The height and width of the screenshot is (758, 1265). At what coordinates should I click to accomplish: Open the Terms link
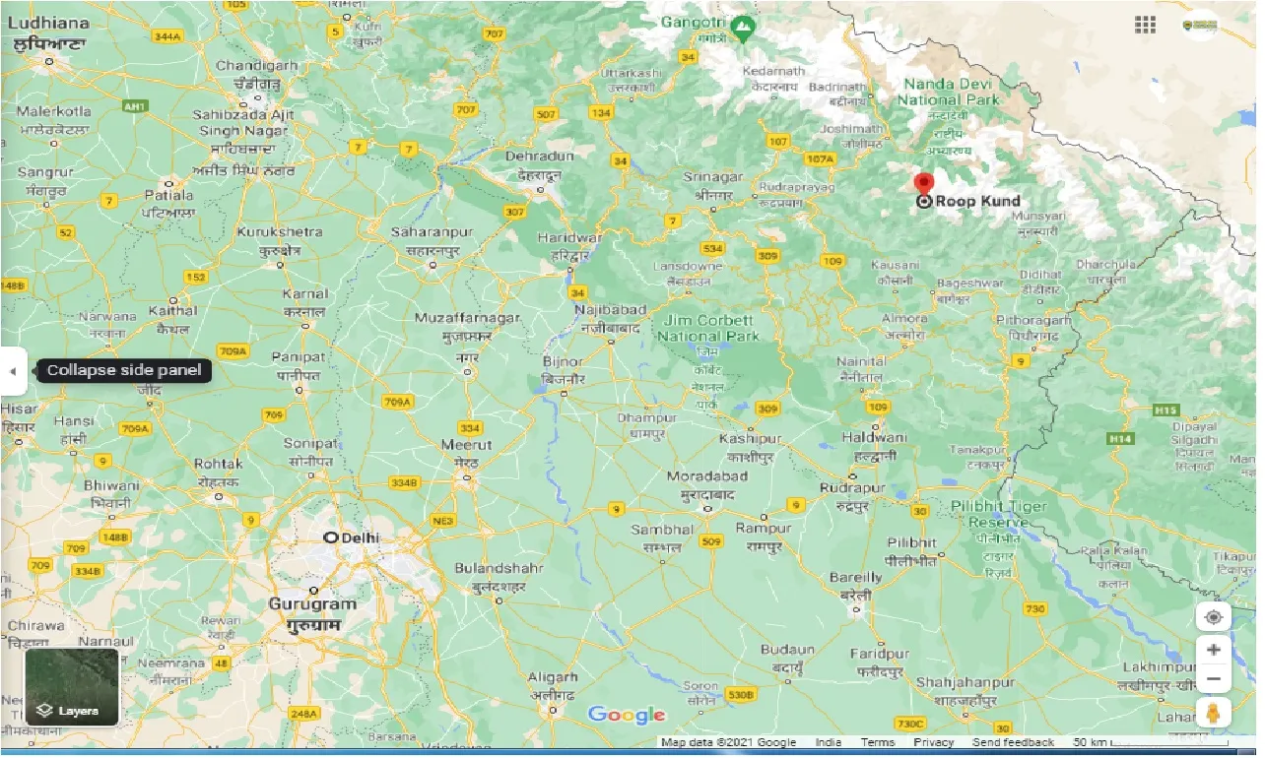(877, 742)
